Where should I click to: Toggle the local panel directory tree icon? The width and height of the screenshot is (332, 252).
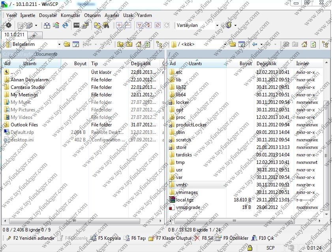coord(159,44)
